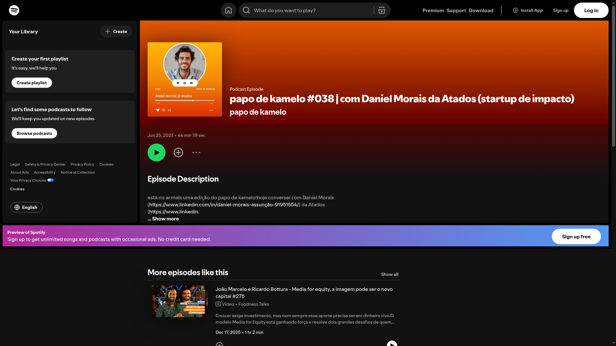This screenshot has width=616, height=346.
Task: Click Browse podcasts button
Action: (x=34, y=133)
